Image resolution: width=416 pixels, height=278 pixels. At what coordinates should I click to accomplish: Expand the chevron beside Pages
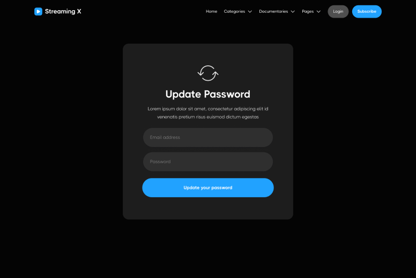[318, 12]
